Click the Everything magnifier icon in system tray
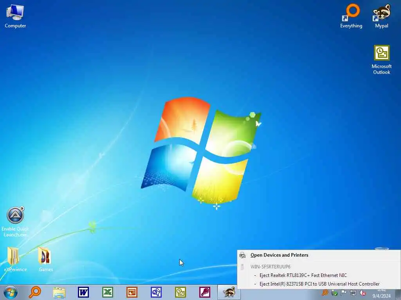 point(325,293)
